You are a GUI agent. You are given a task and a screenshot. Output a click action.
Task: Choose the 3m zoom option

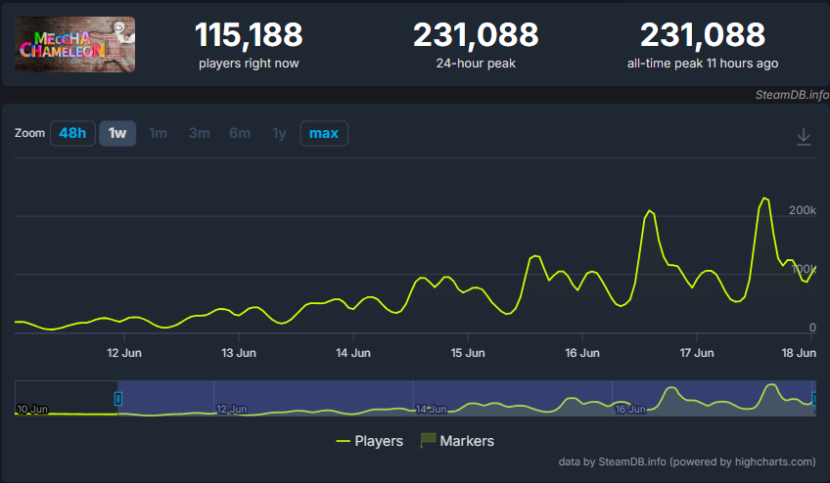pos(199,133)
